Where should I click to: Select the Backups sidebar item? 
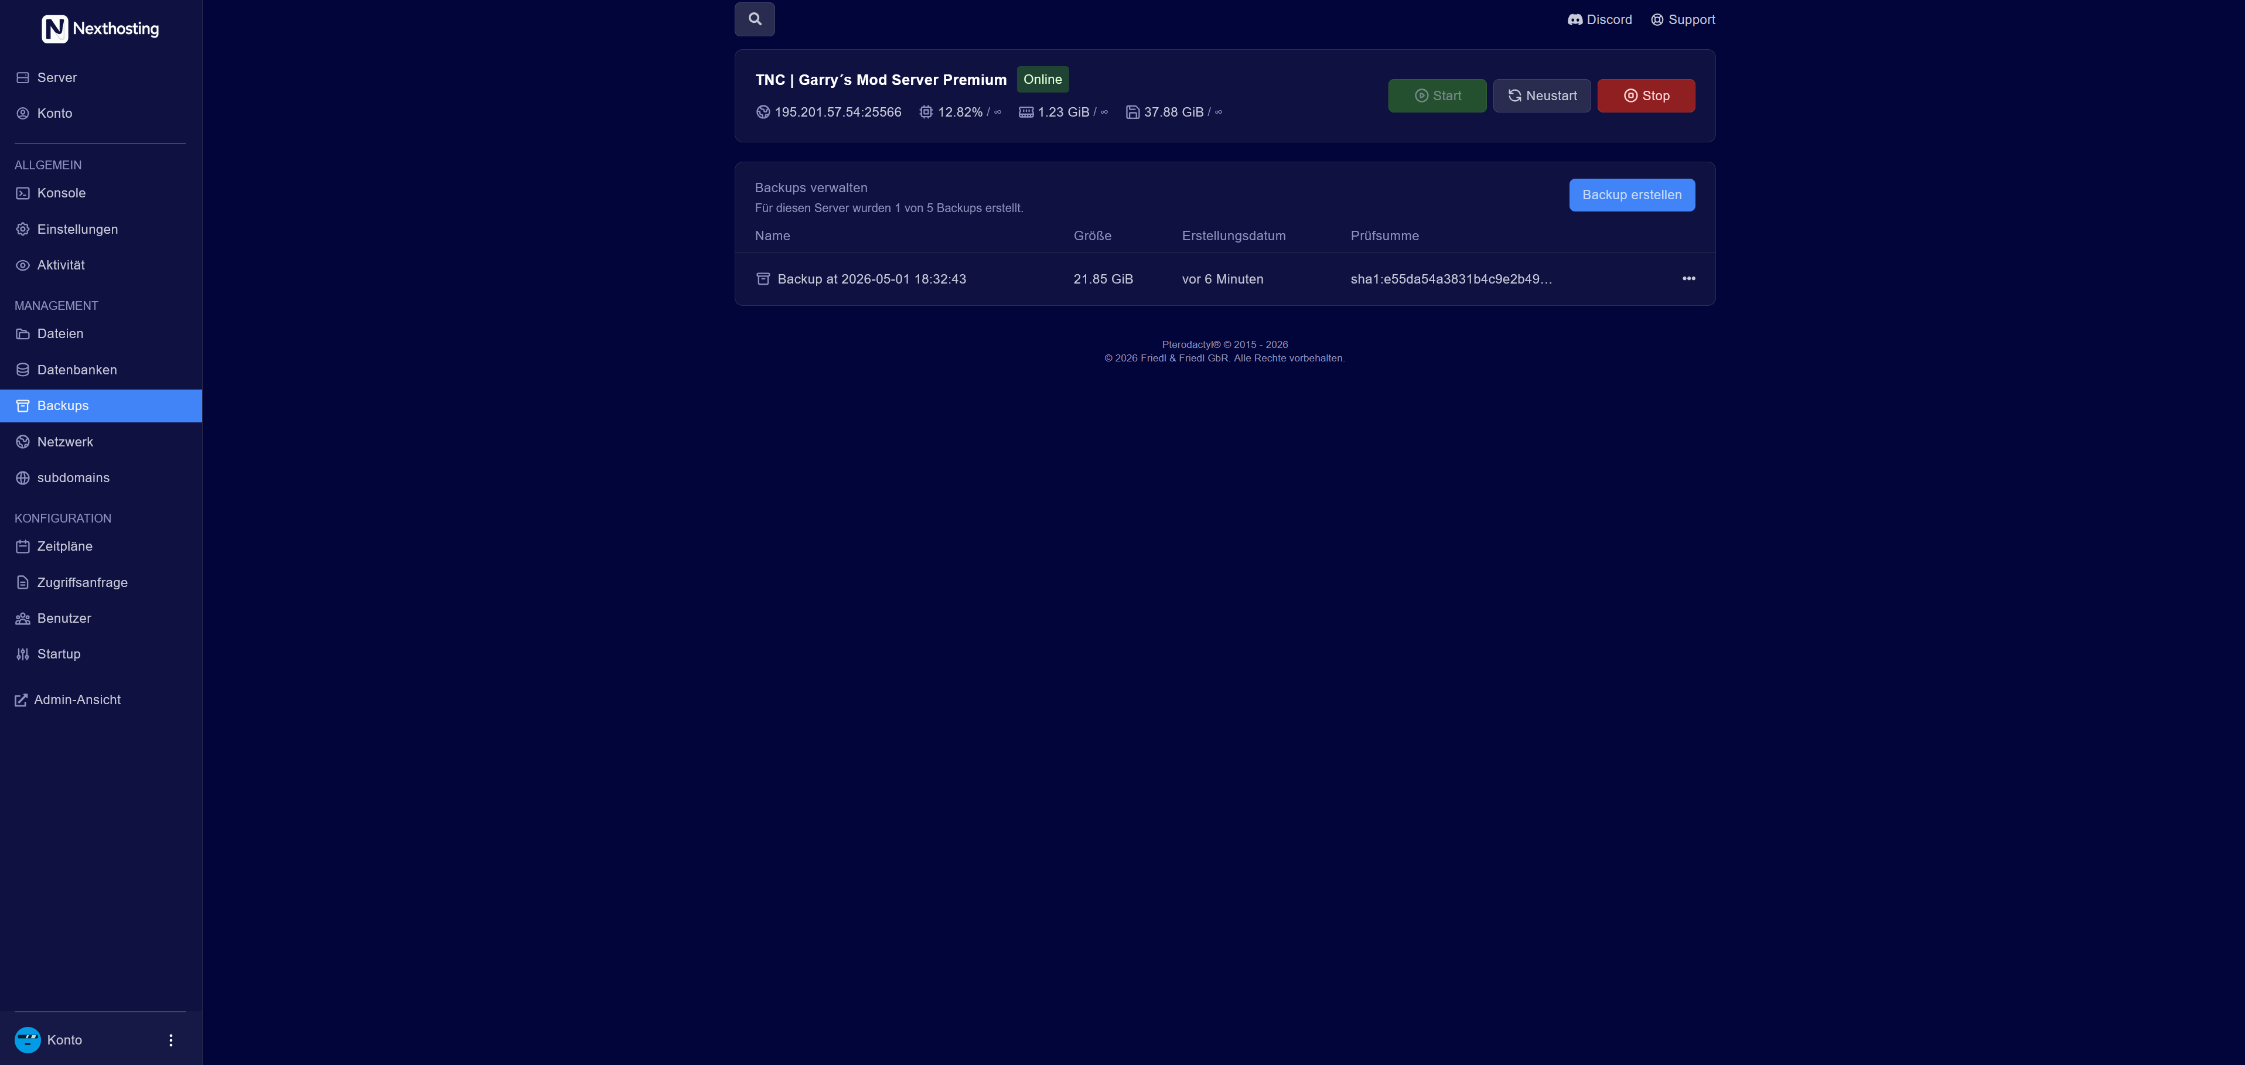101,406
